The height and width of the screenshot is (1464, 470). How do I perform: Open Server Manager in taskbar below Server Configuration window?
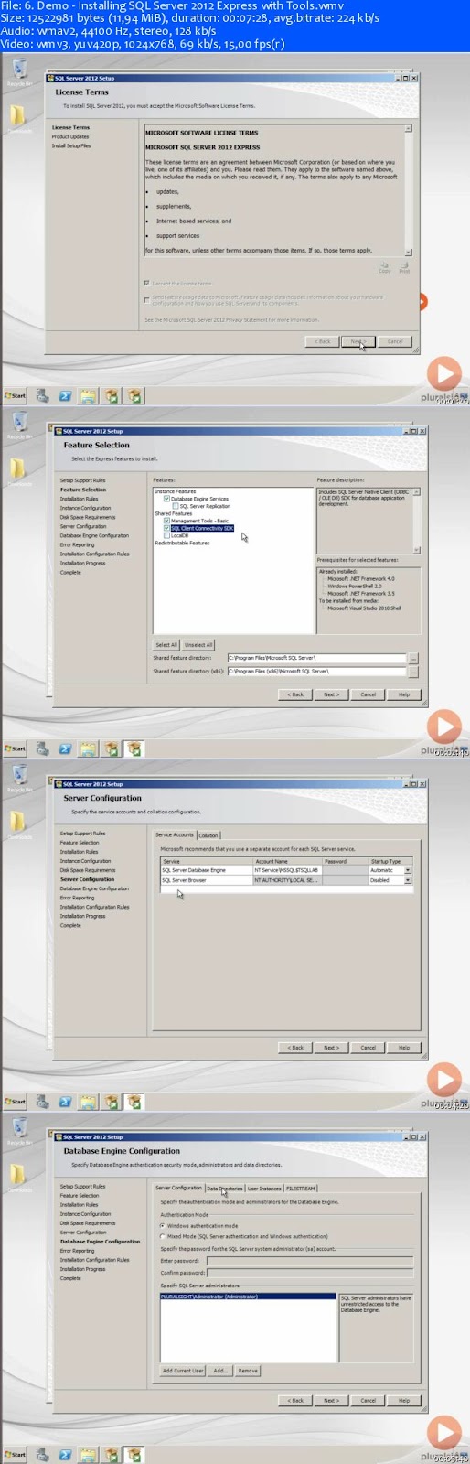[x=43, y=1102]
